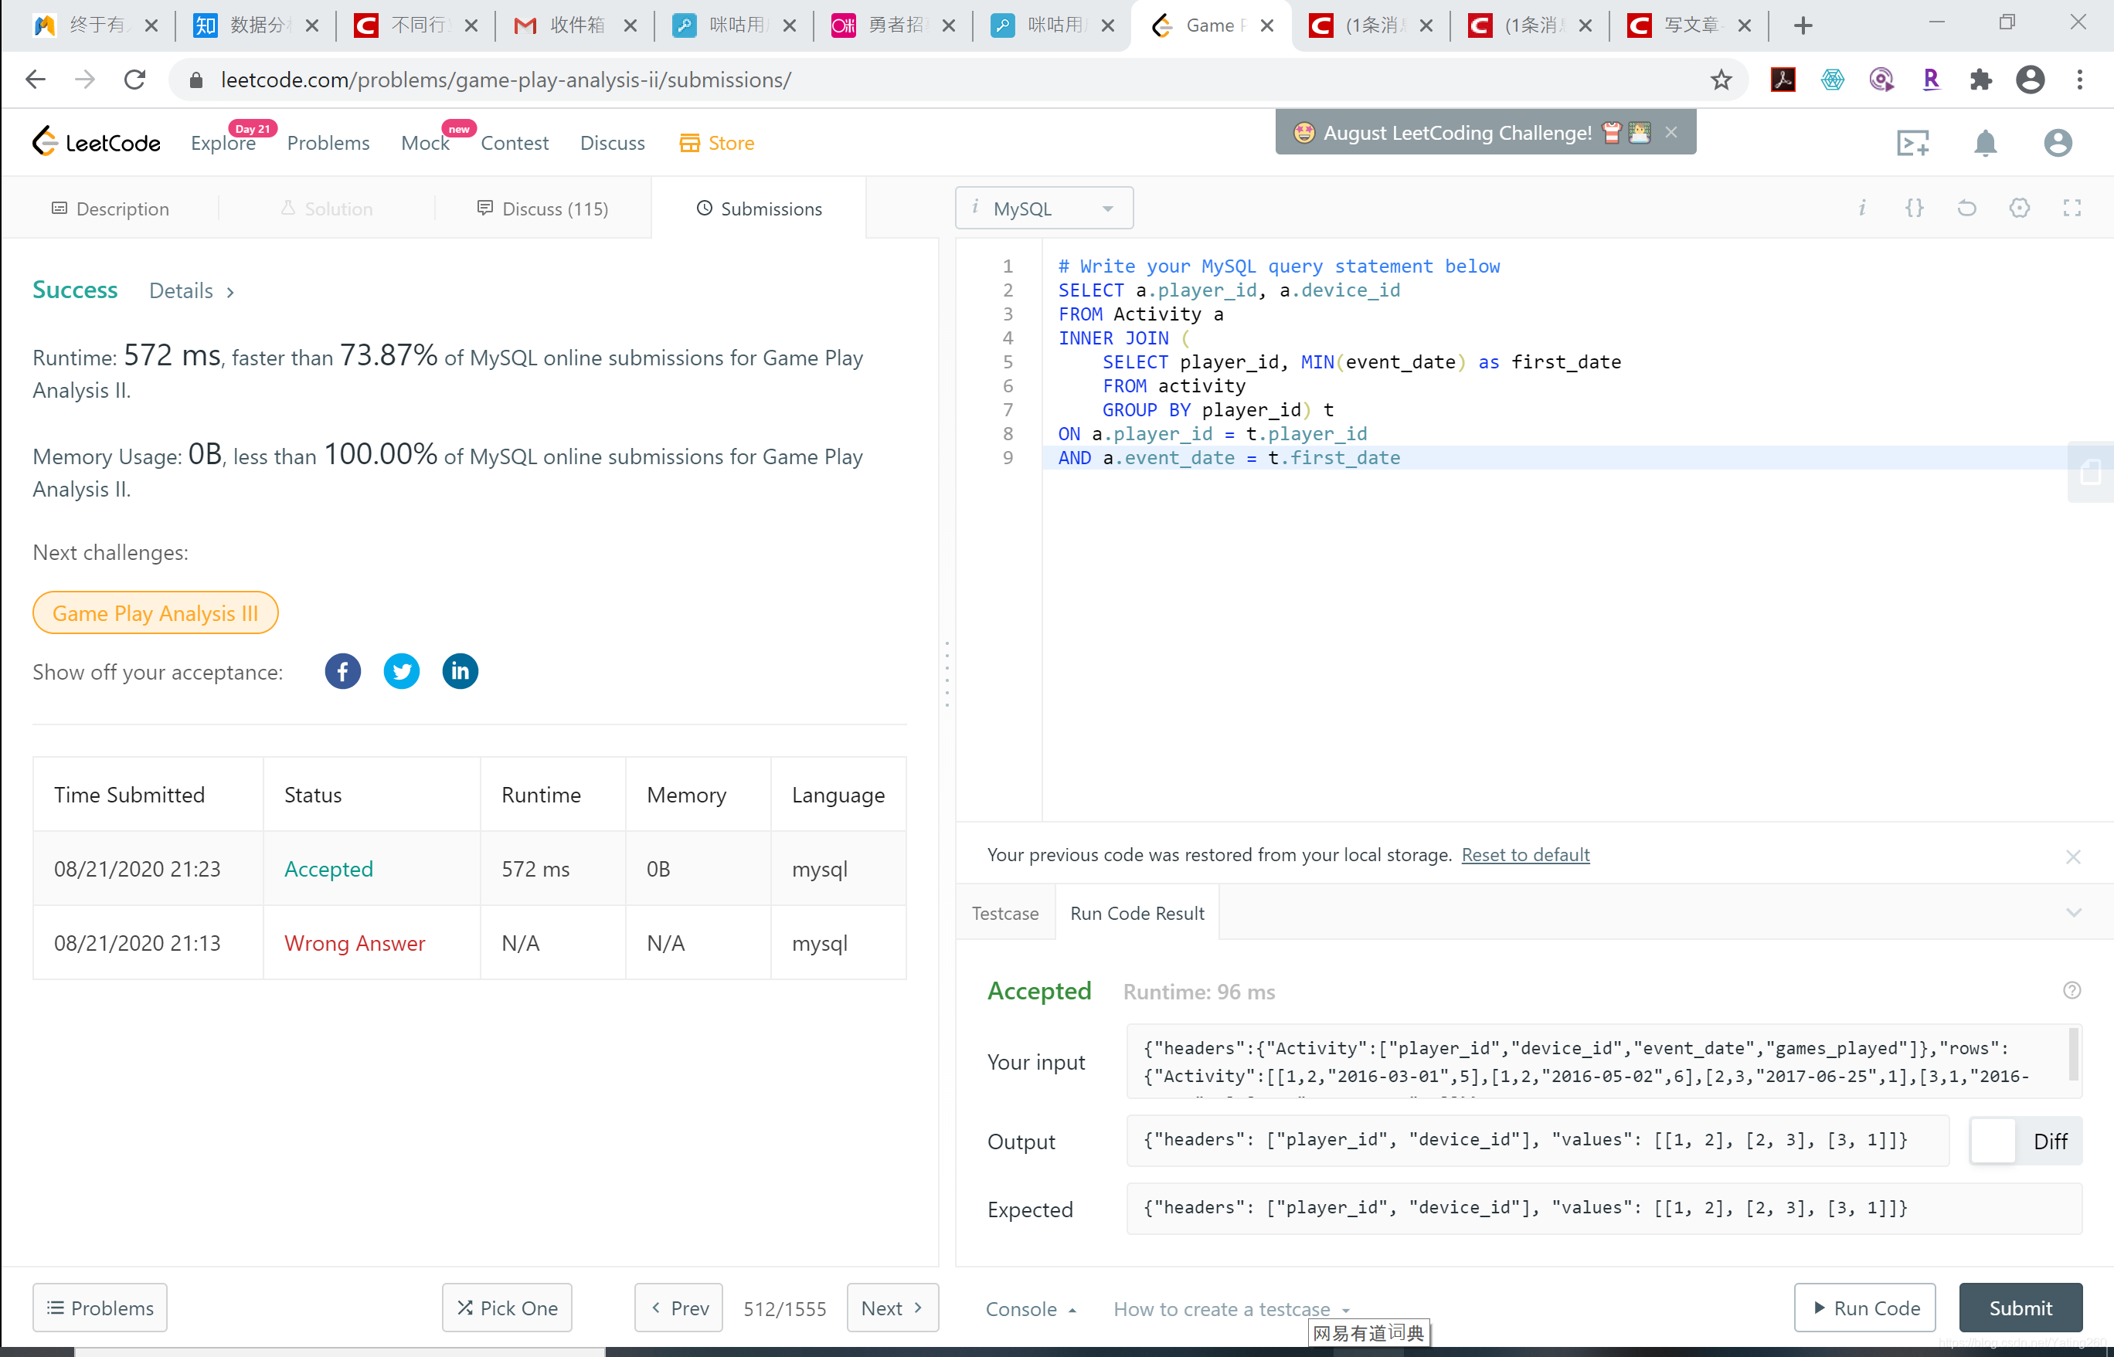Open Game Play Analysis III challenge

coord(155,613)
